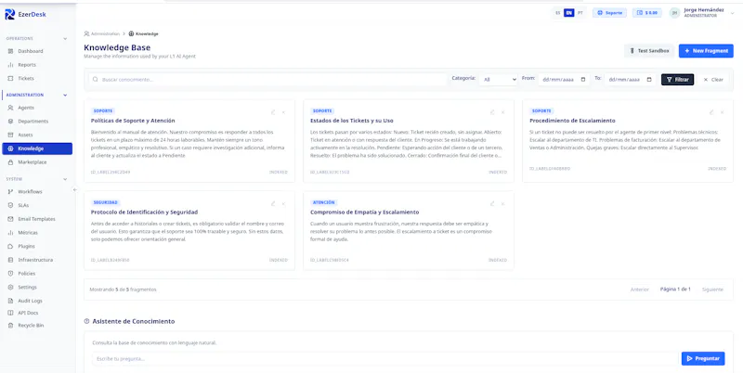Open Infraestructura in the sidebar

click(x=37, y=260)
